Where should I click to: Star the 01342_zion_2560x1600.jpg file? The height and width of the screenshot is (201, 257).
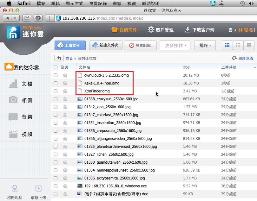[x=65, y=107]
